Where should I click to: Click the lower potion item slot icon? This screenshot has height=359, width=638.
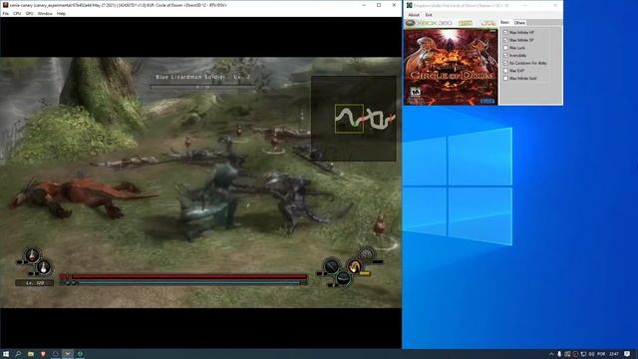click(x=43, y=267)
